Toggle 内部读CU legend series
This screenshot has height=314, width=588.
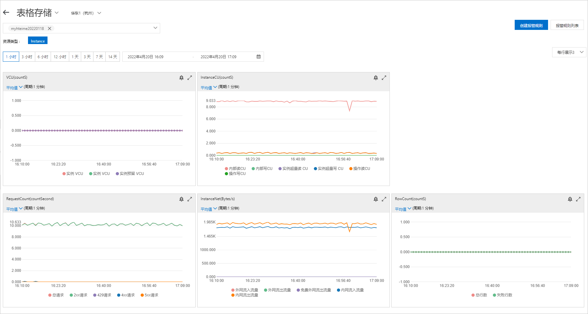click(x=235, y=169)
